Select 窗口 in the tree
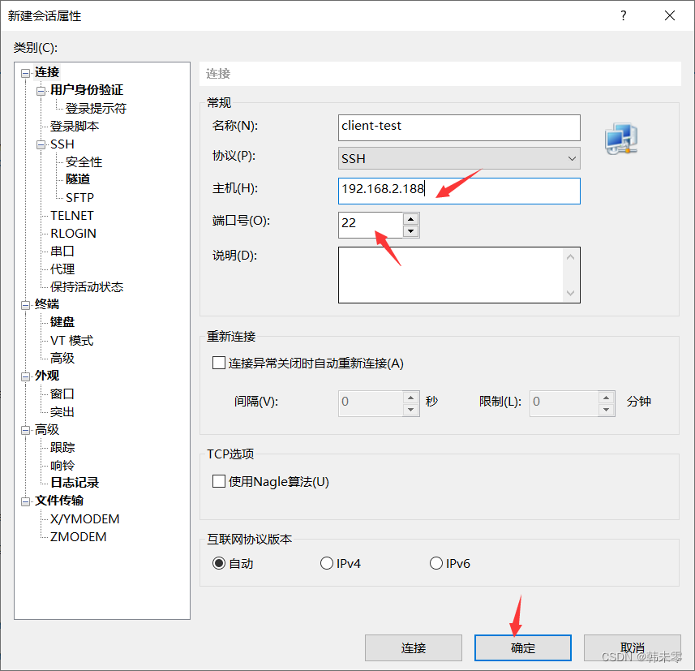The width and height of the screenshot is (695, 671). click(x=62, y=394)
